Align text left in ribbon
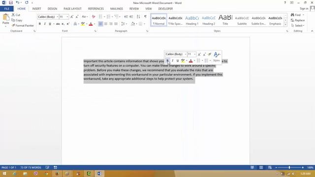The width and height of the screenshot is (315, 177). point(100,24)
